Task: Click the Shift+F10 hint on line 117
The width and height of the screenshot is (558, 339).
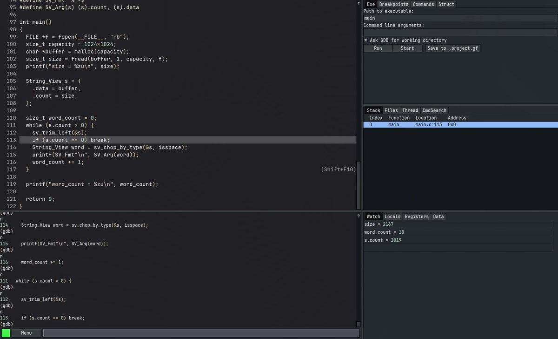Action: [x=339, y=169]
